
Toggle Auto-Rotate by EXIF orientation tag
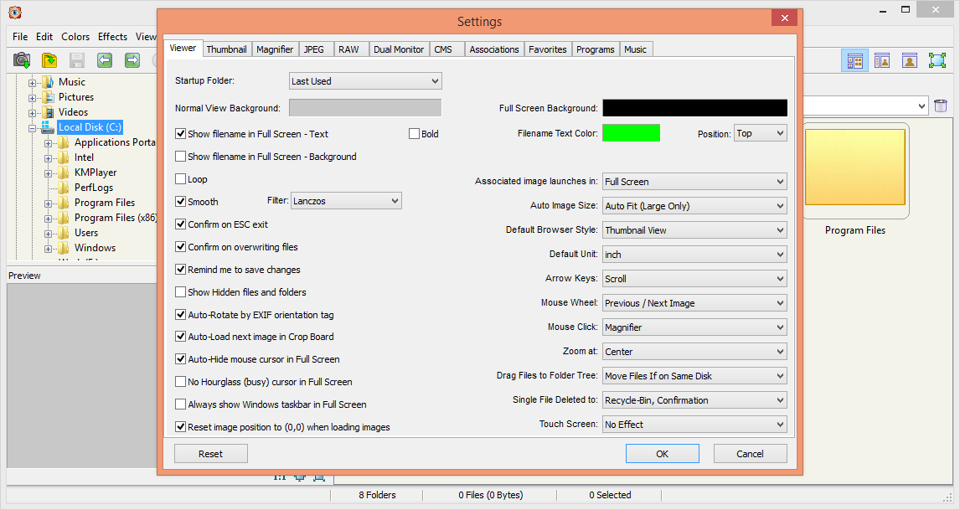[x=181, y=315]
